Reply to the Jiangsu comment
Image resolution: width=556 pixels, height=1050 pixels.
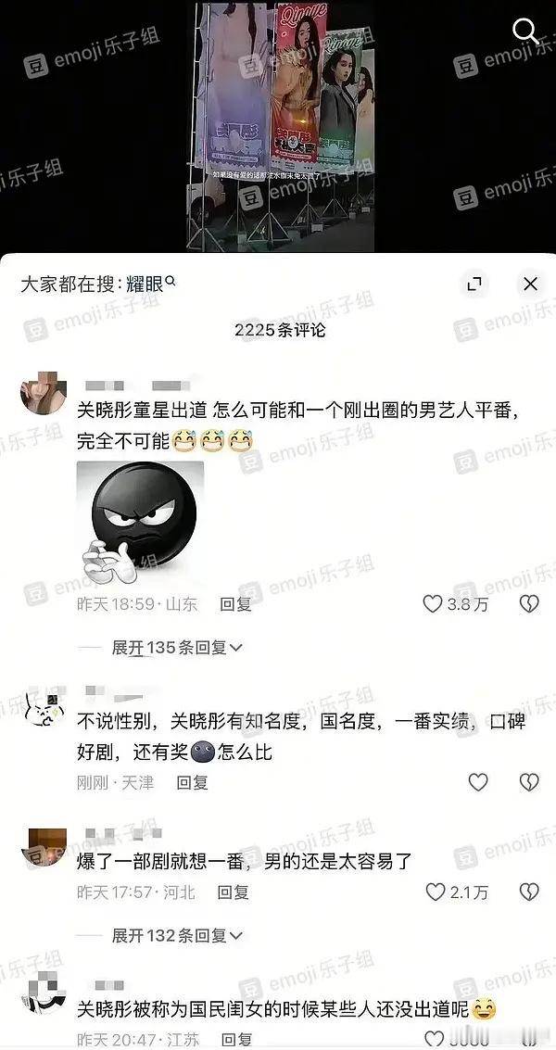[237, 1039]
